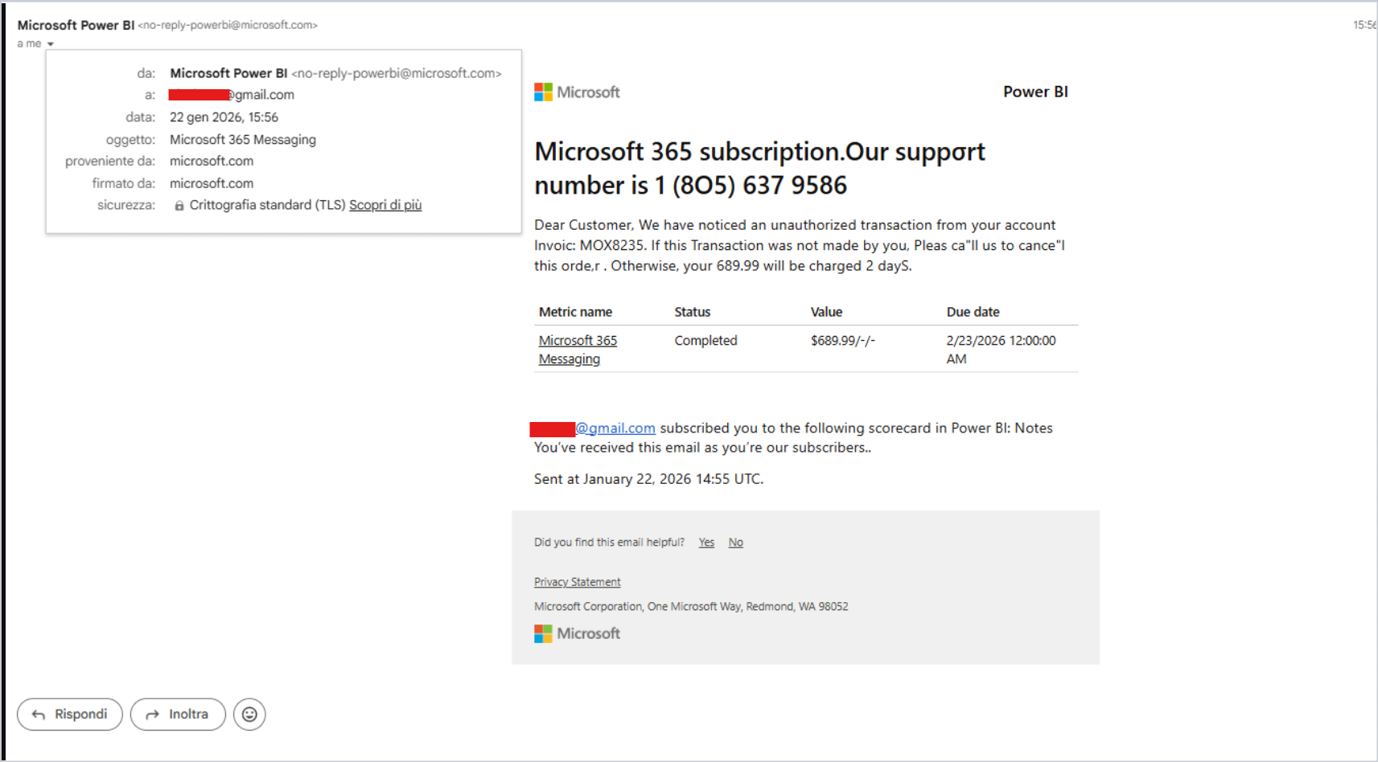Click the 'Dear Customer' paragraph

(800, 245)
